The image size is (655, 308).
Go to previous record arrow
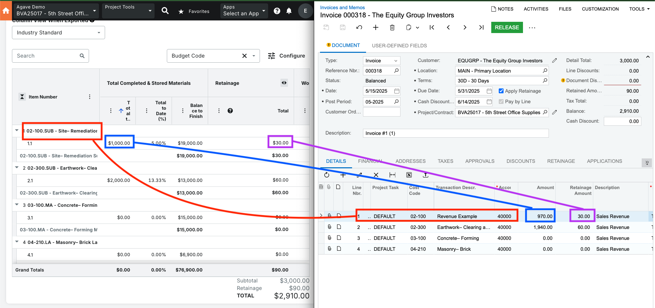tap(448, 28)
